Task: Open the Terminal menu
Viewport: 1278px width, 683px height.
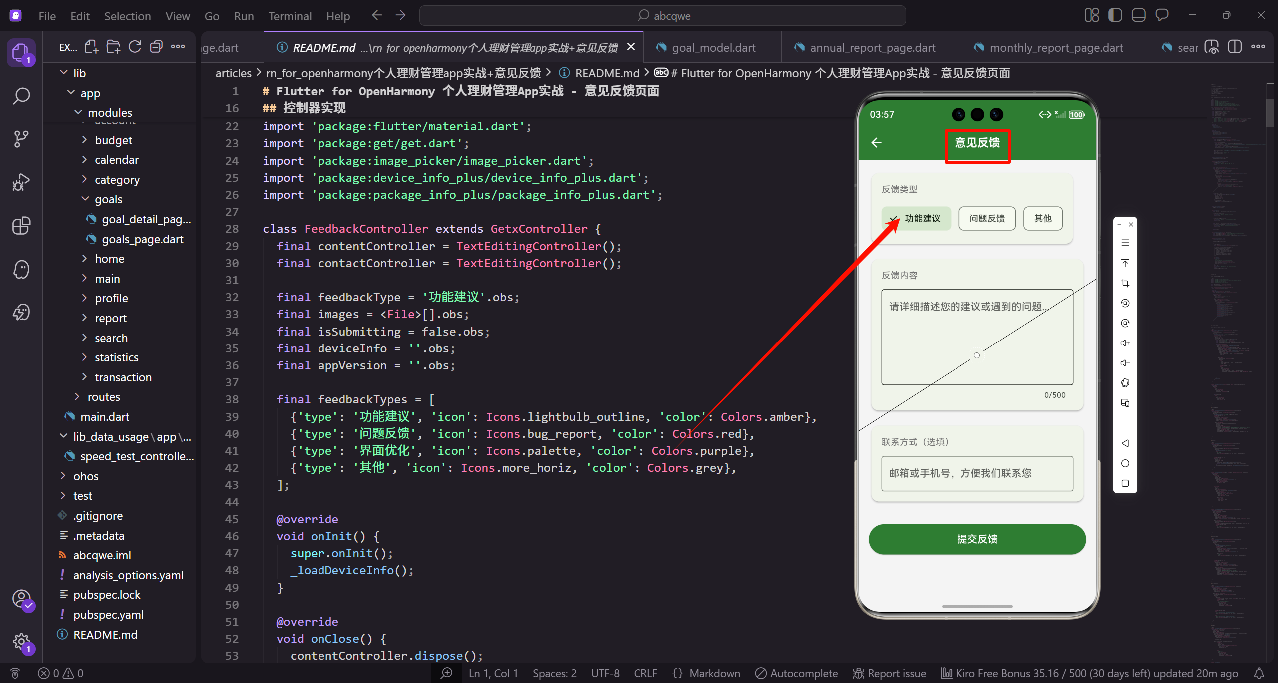Action: pyautogui.click(x=290, y=16)
